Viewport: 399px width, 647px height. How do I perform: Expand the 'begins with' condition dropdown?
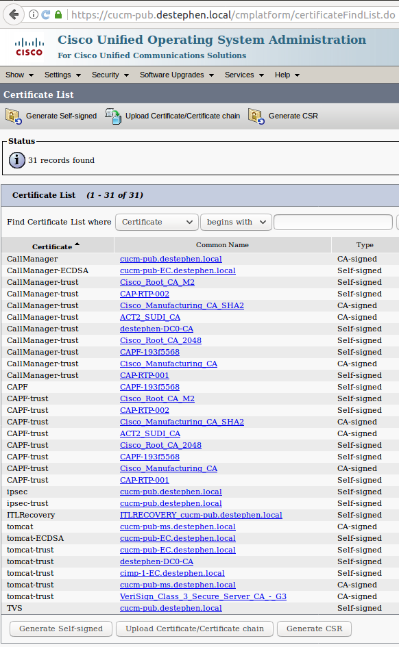pyautogui.click(x=236, y=222)
